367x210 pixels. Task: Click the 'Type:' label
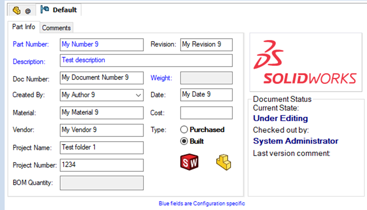tap(159, 130)
